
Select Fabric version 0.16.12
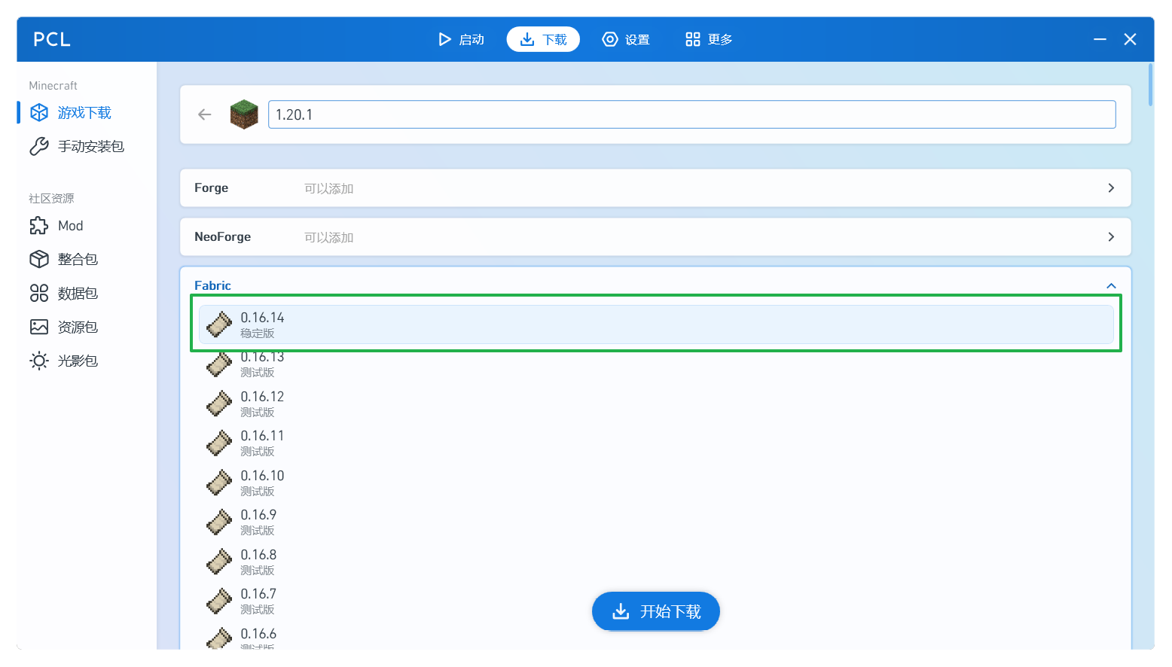[x=656, y=404]
